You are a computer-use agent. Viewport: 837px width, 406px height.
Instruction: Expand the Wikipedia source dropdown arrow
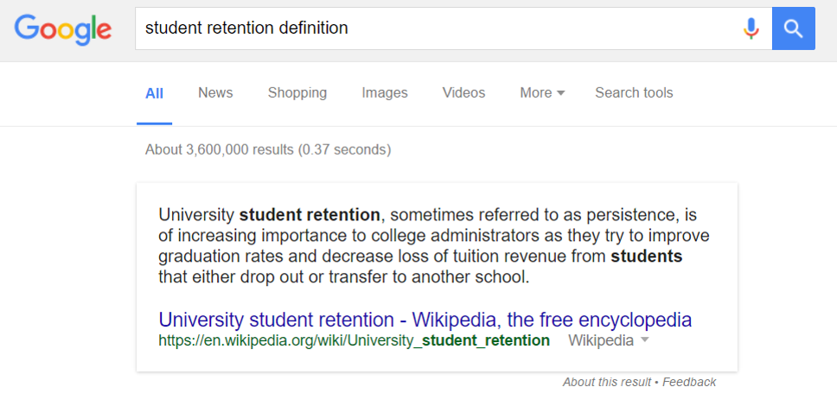click(644, 340)
